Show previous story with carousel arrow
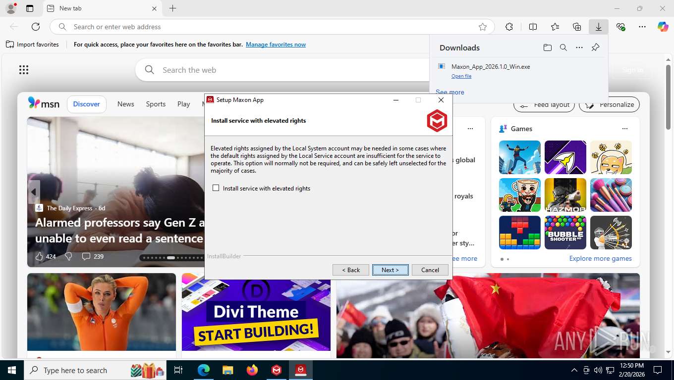 click(34, 192)
